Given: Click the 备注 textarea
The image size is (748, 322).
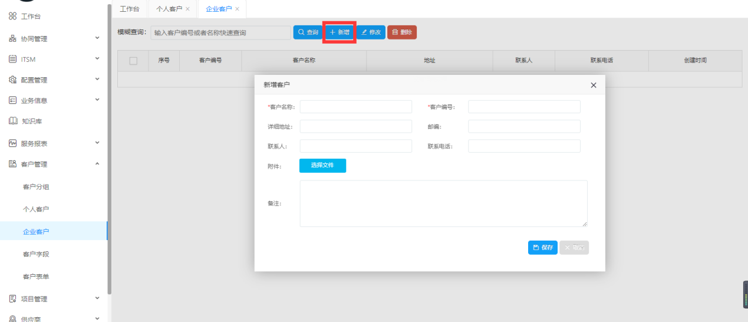Looking at the screenshot, I should tap(443, 203).
